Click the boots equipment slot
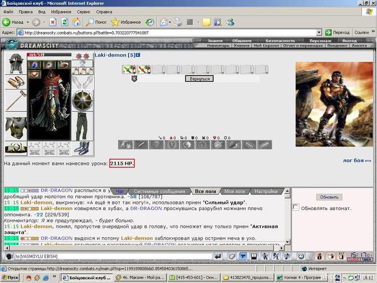The image size is (377, 283). tap(82, 148)
